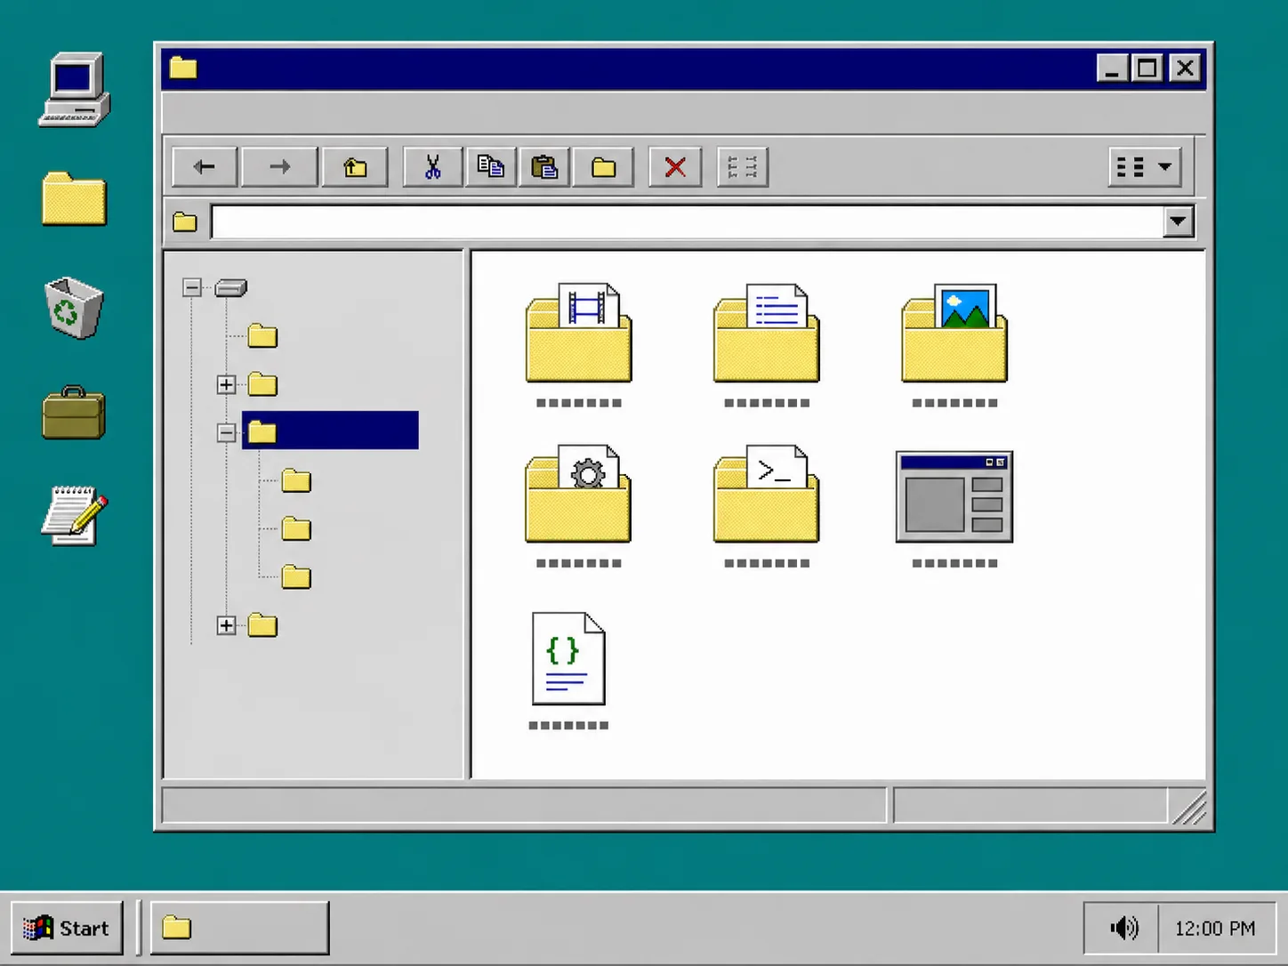Viewport: 1288px width, 966px height.
Task: Click the highlighted selected tree folder
Action: tap(330, 431)
